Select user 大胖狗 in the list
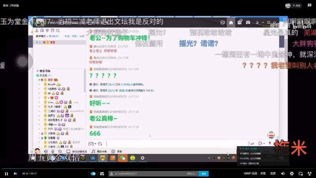 coord(51,133)
